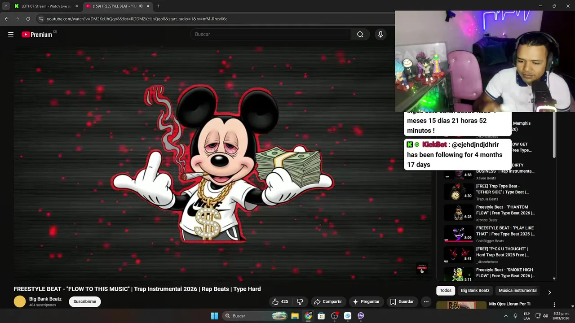The image size is (575, 323).
Task: Dislike the video with thumbs-down icon
Action: coord(300,301)
